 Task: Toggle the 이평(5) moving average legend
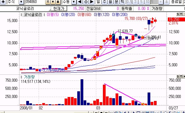pyautogui.click(x=53, y=14)
